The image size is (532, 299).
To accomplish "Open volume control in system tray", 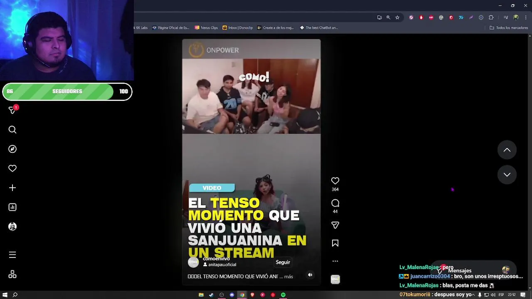I will point(493,295).
